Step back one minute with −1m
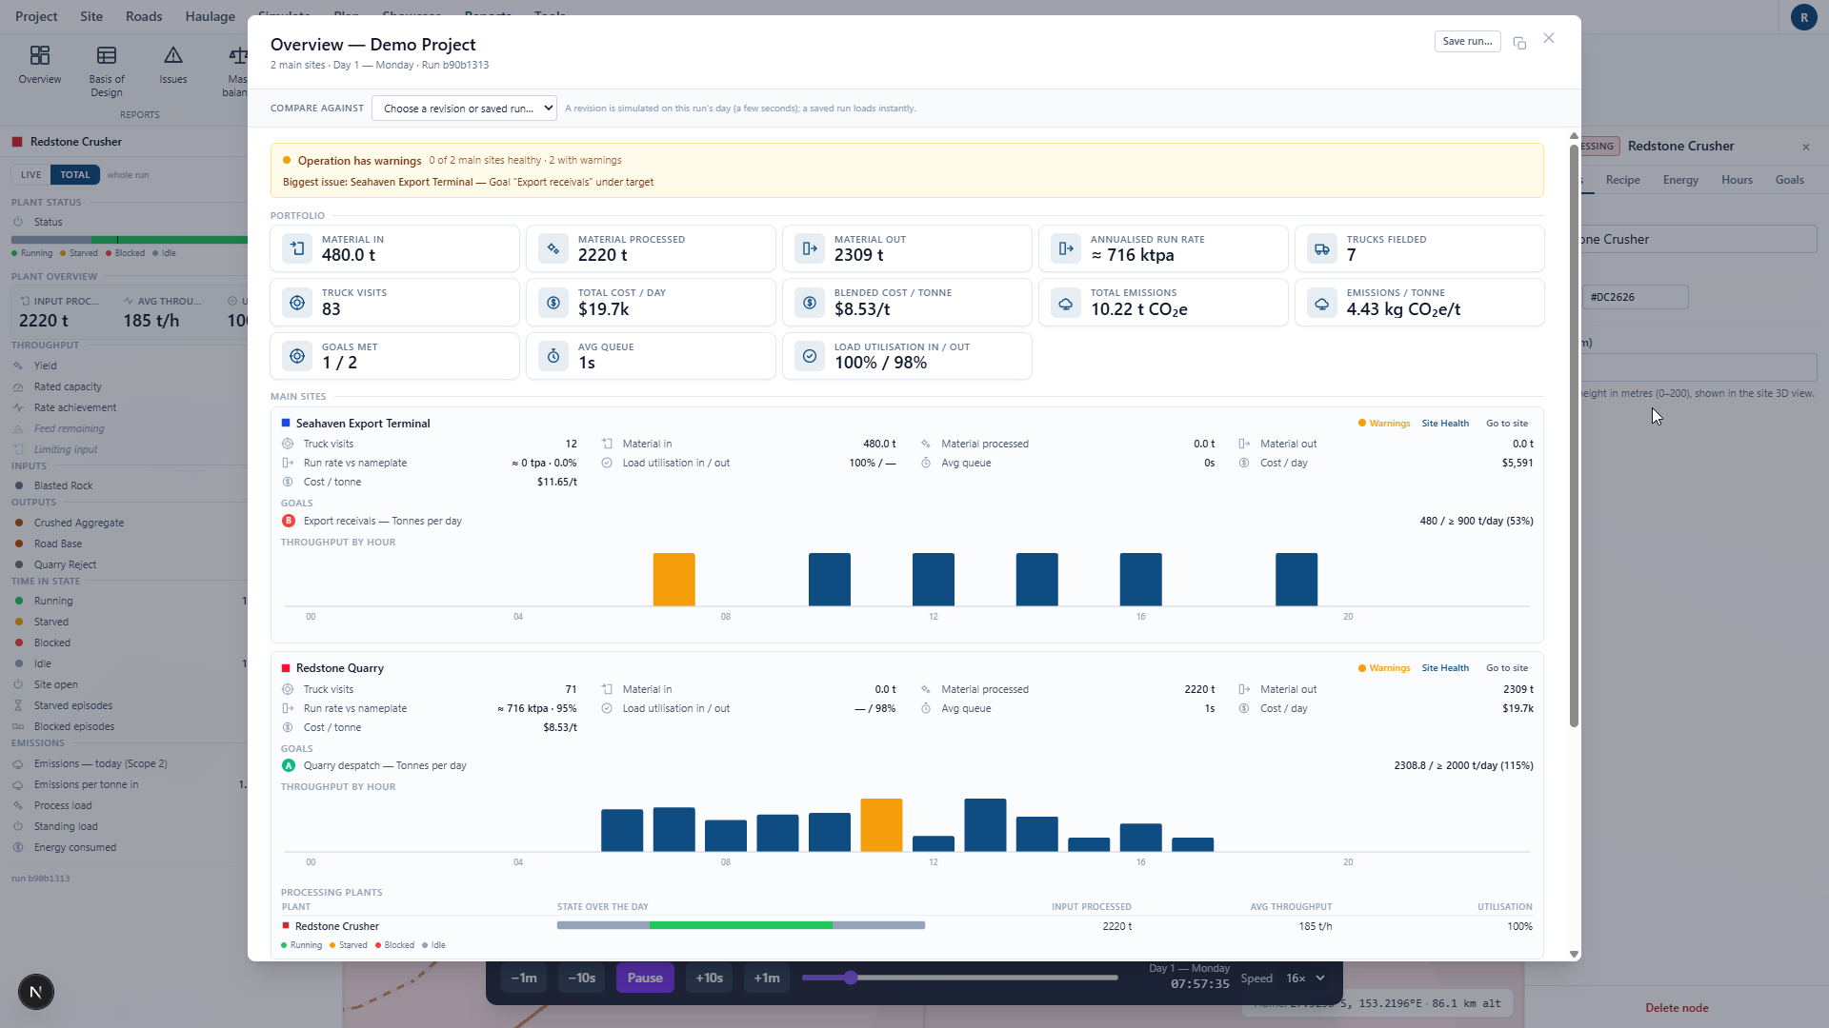Screen dimensions: 1829x1028 point(524,979)
